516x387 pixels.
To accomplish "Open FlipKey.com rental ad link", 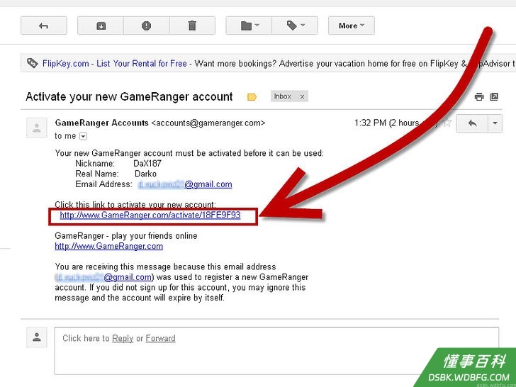I will (115, 63).
